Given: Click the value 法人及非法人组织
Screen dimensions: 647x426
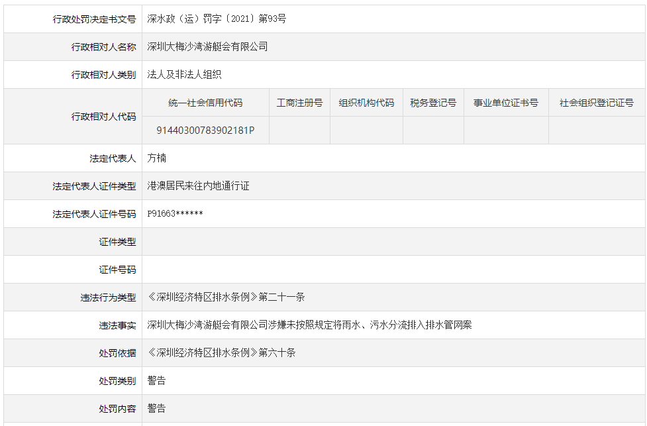Looking at the screenshot, I should coord(185,74).
